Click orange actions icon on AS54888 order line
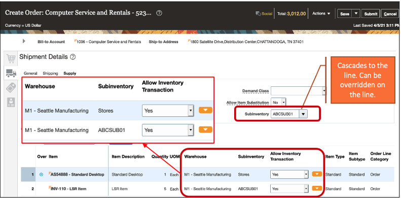This screenshot has height=198, width=401. pyautogui.click(x=317, y=174)
